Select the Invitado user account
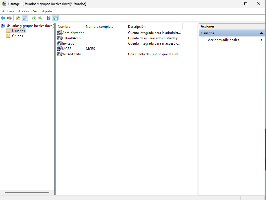Image resolution: width=266 pixels, height=200 pixels. point(68,43)
